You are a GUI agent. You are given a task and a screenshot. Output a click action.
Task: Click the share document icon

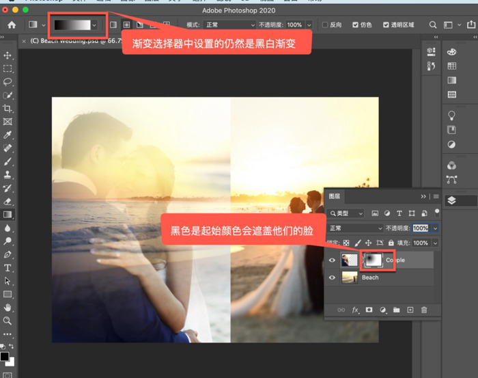(471, 25)
